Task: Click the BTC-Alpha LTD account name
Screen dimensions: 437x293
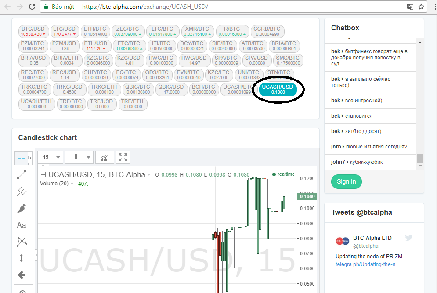Action: [372, 238]
